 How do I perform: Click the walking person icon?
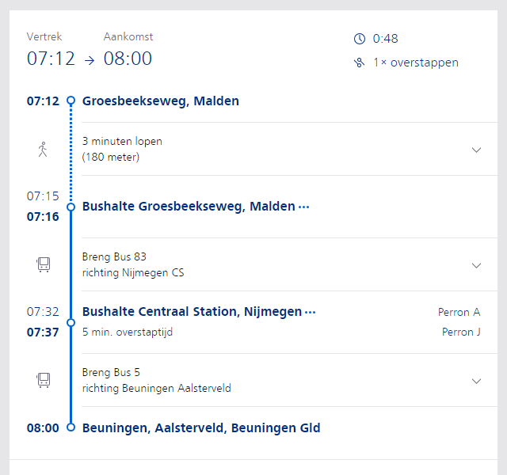point(43,150)
